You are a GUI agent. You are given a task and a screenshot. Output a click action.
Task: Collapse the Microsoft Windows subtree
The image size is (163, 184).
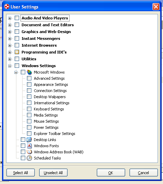click(x=16, y=72)
